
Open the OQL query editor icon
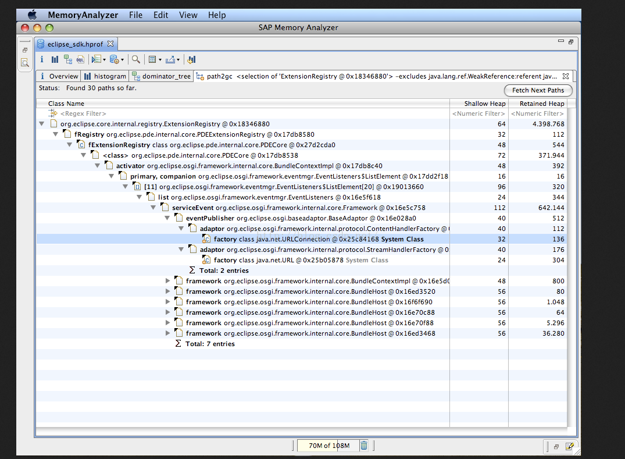80,59
